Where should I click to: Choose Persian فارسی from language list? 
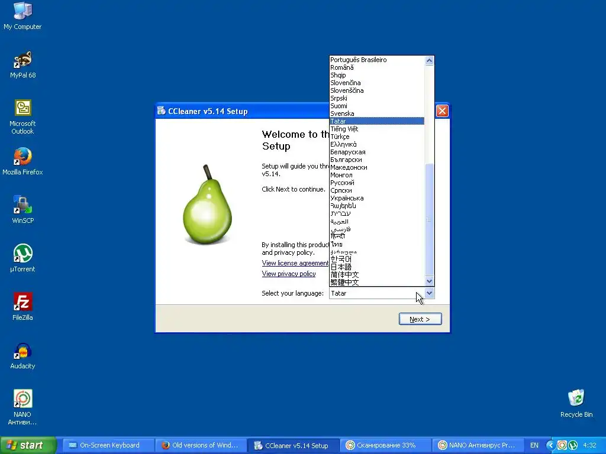tap(377, 229)
